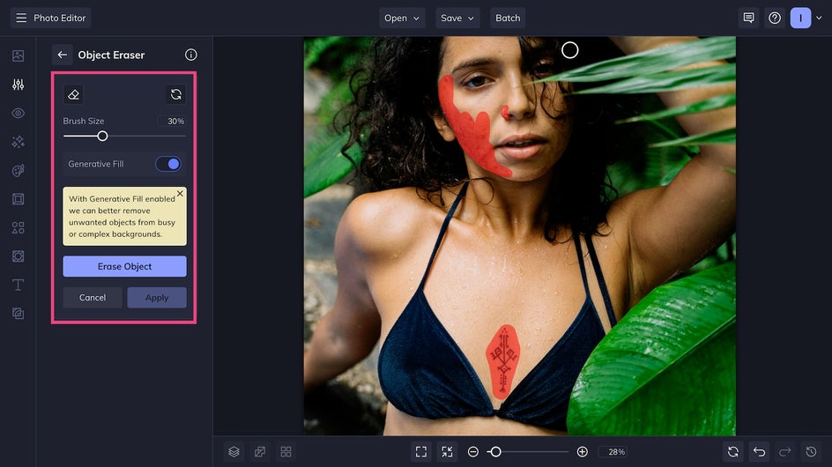Image resolution: width=832 pixels, height=467 pixels.
Task: Open the Textures layered square sidebar icon
Action: coord(18,314)
